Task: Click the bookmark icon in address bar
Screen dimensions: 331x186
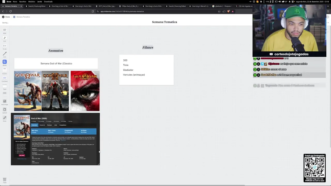Action: 93,11
